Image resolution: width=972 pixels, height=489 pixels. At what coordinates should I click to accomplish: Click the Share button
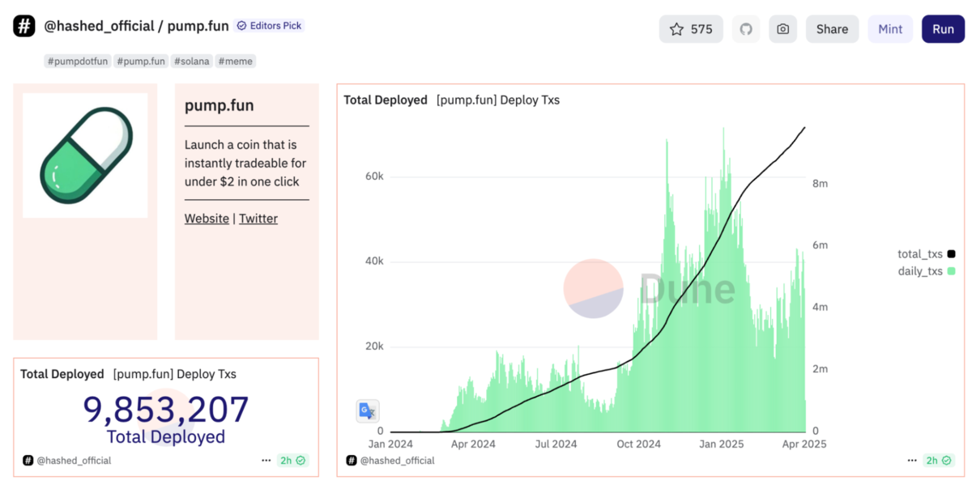832,29
